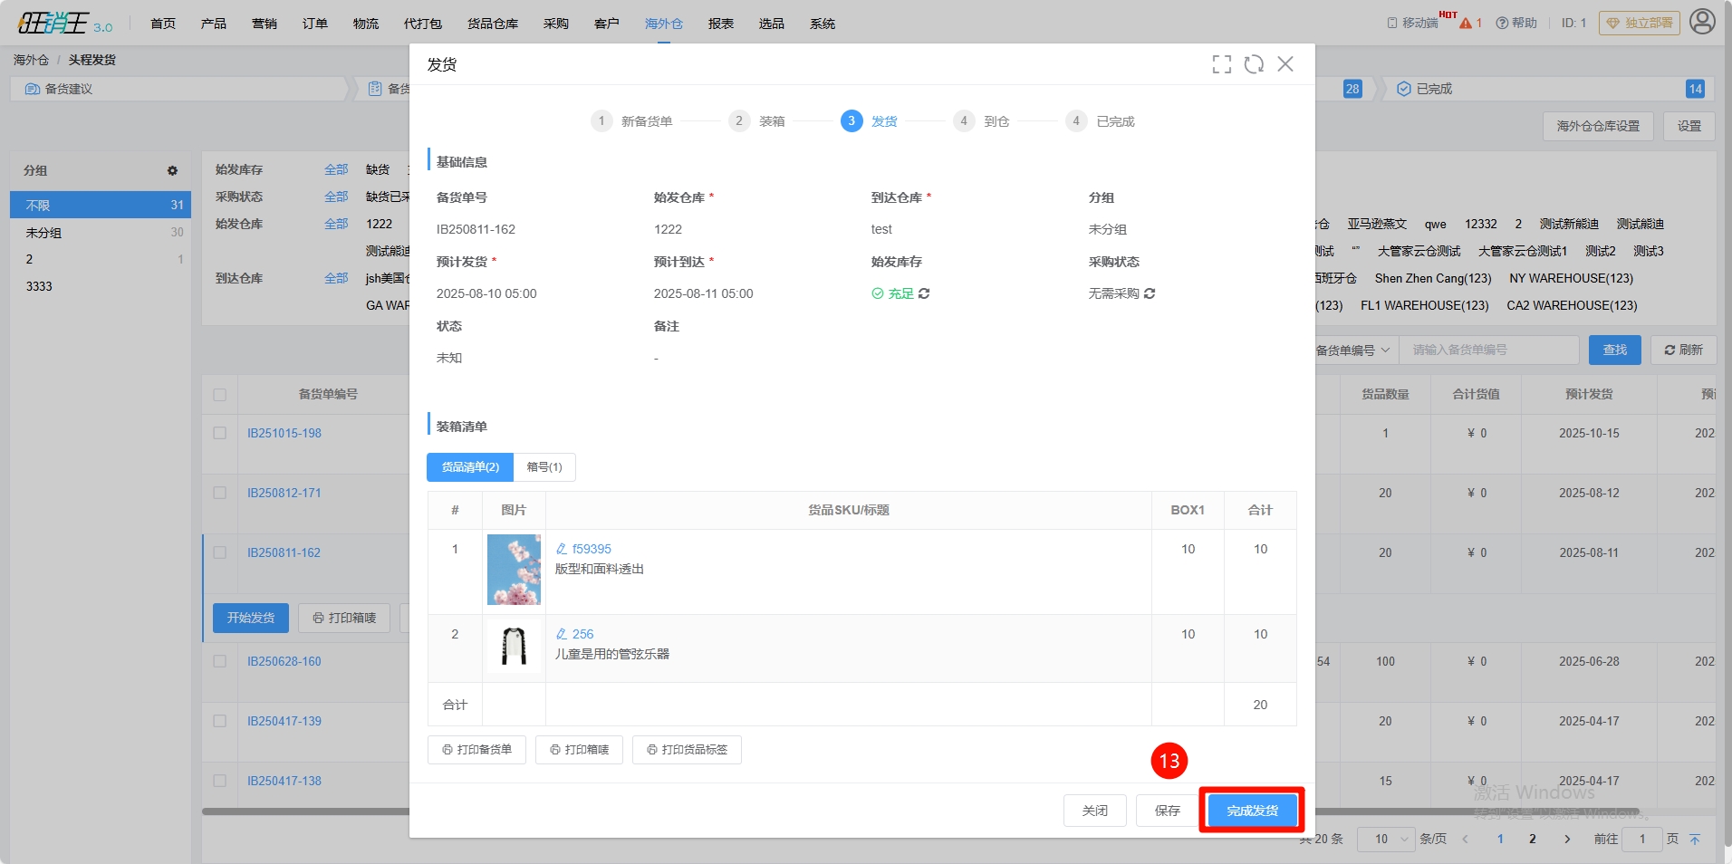Go to next page arrow in pagination
The height and width of the screenshot is (864, 1732).
pos(1567,839)
